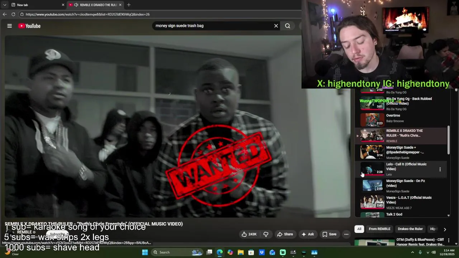Open the microphone tray icon
This screenshot has width=459, height=258.
click(x=420, y=252)
